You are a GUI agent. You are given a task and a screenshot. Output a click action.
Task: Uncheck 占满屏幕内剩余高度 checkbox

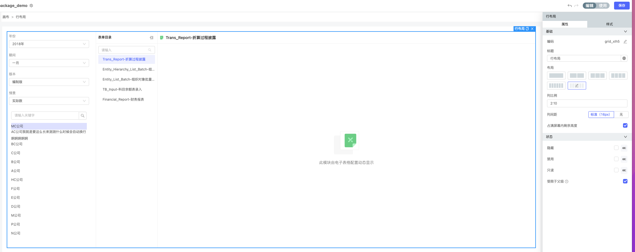[625, 125]
